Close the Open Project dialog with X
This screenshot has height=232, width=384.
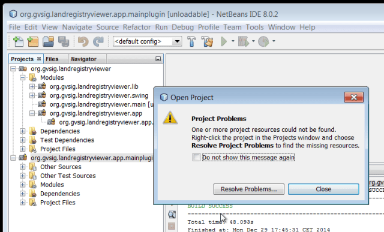tap(353, 97)
